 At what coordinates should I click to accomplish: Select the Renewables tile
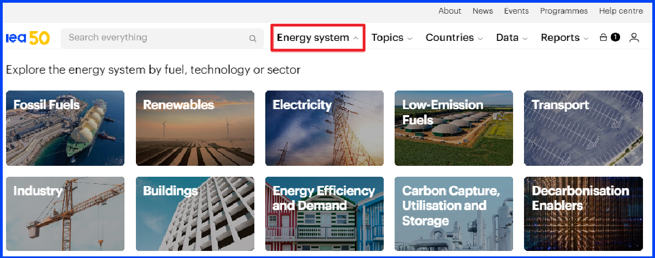coord(195,128)
